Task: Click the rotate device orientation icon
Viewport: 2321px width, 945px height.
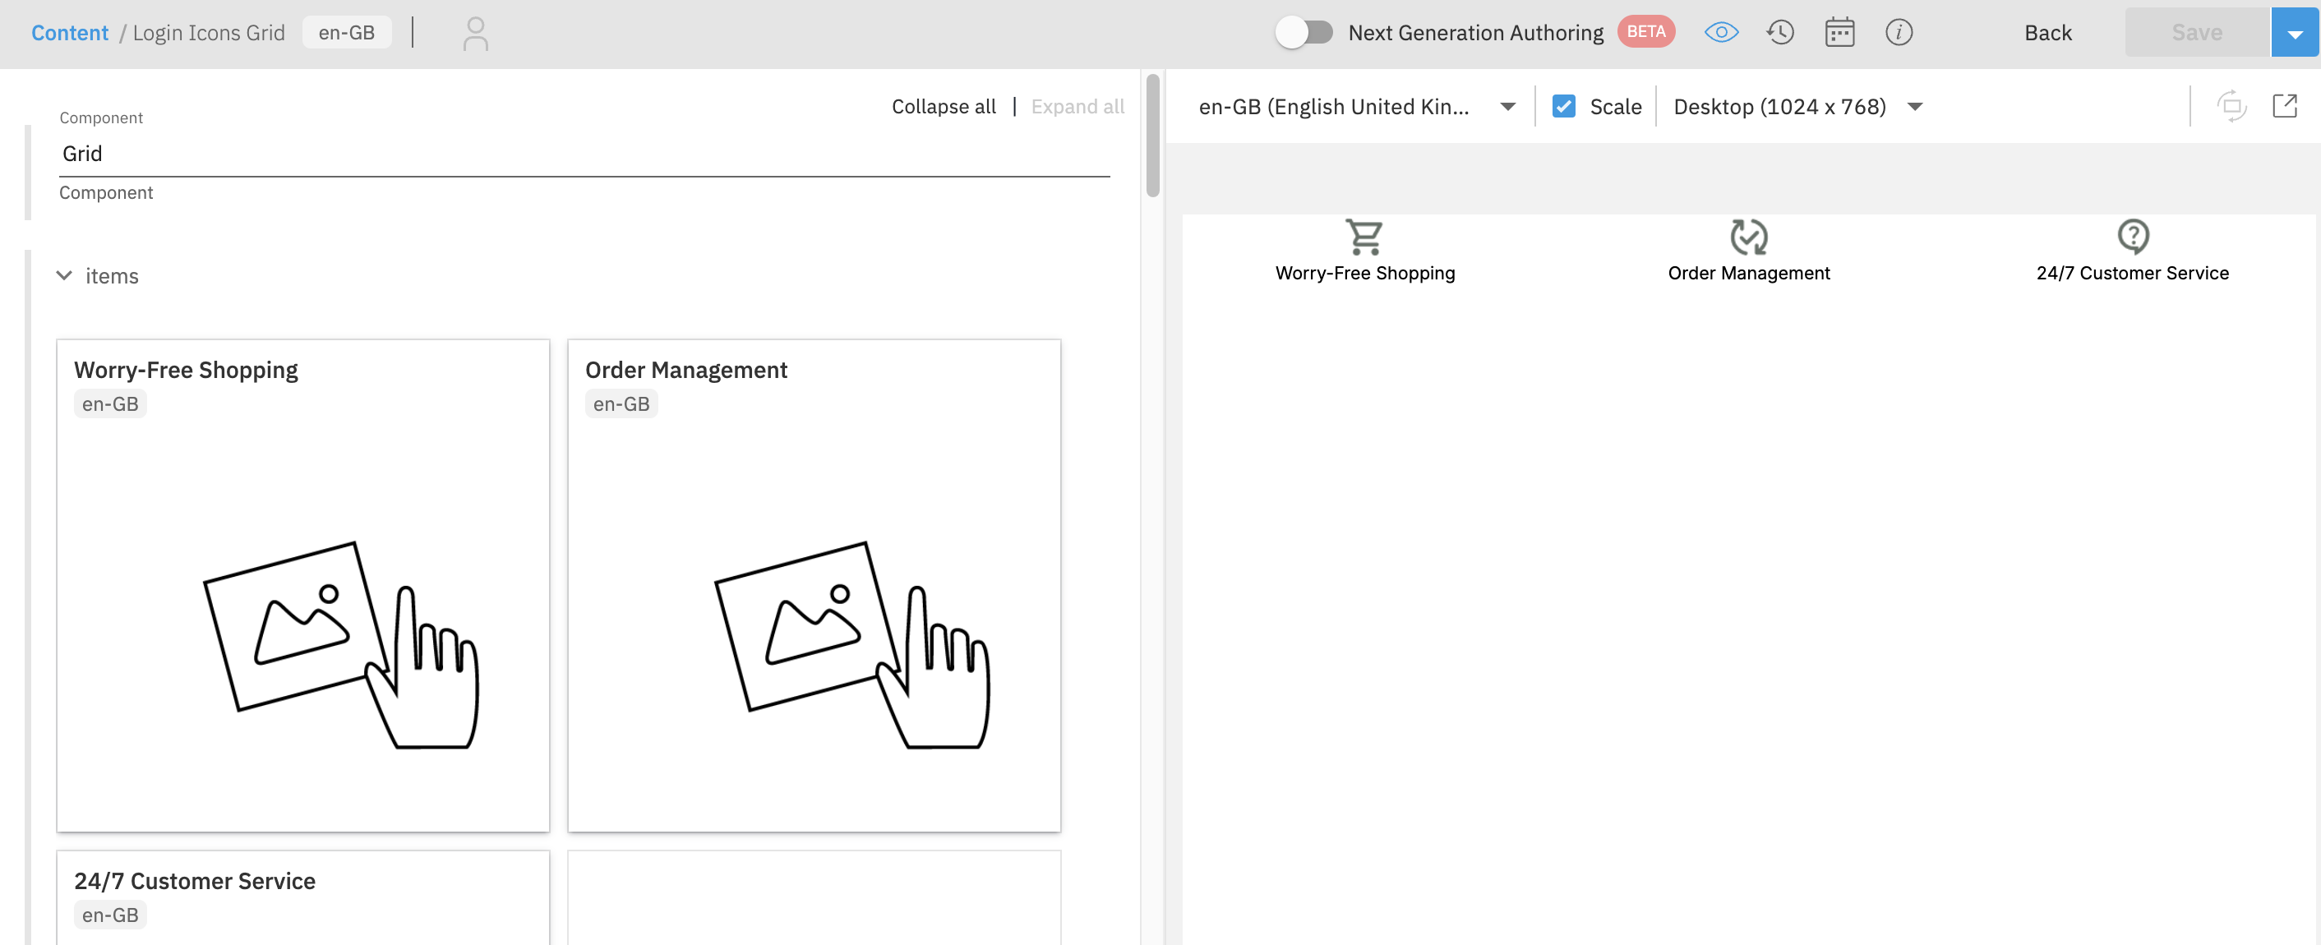Action: click(2231, 106)
